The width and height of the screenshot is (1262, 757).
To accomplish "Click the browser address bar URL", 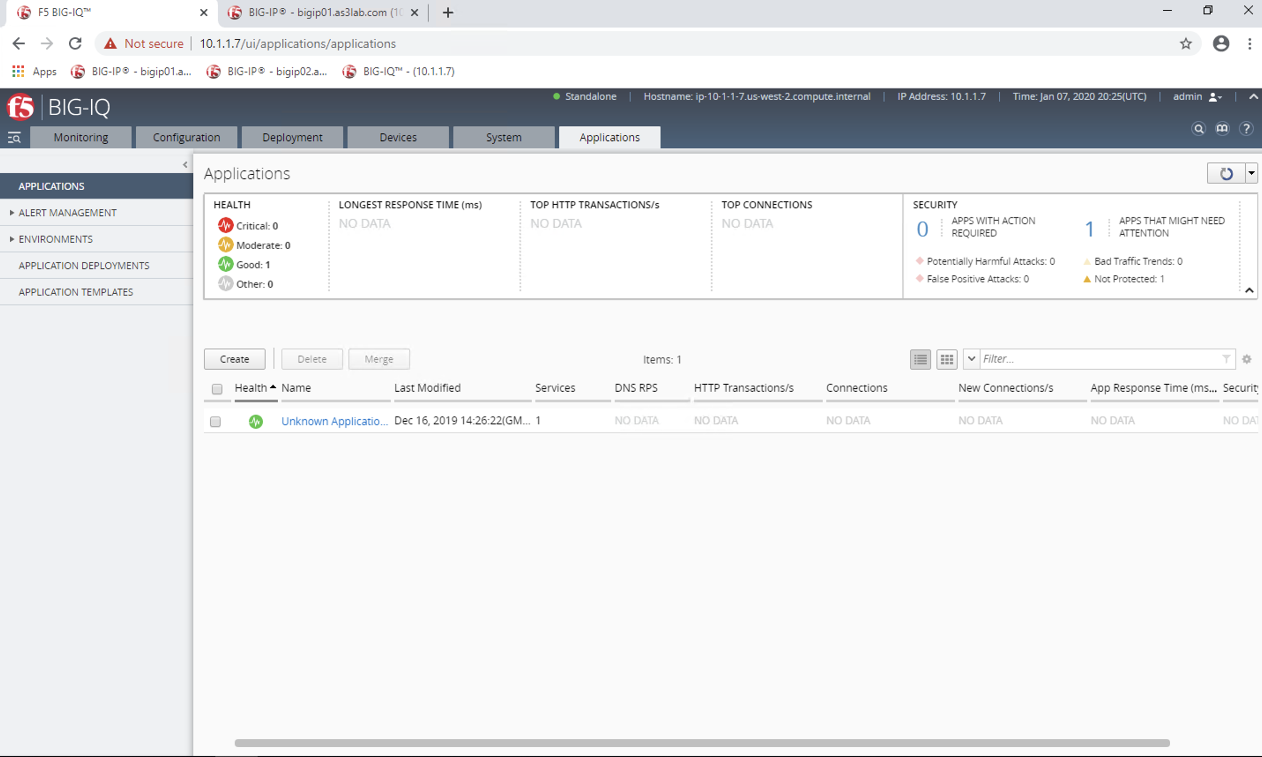I will click(x=298, y=44).
